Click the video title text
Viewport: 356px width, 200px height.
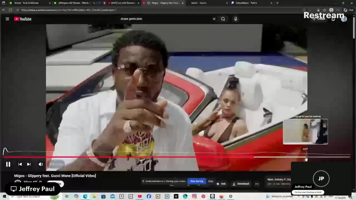click(55, 176)
